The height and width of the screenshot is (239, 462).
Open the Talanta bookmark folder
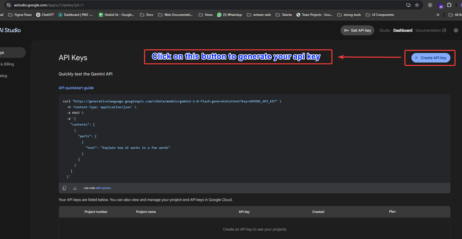point(284,15)
